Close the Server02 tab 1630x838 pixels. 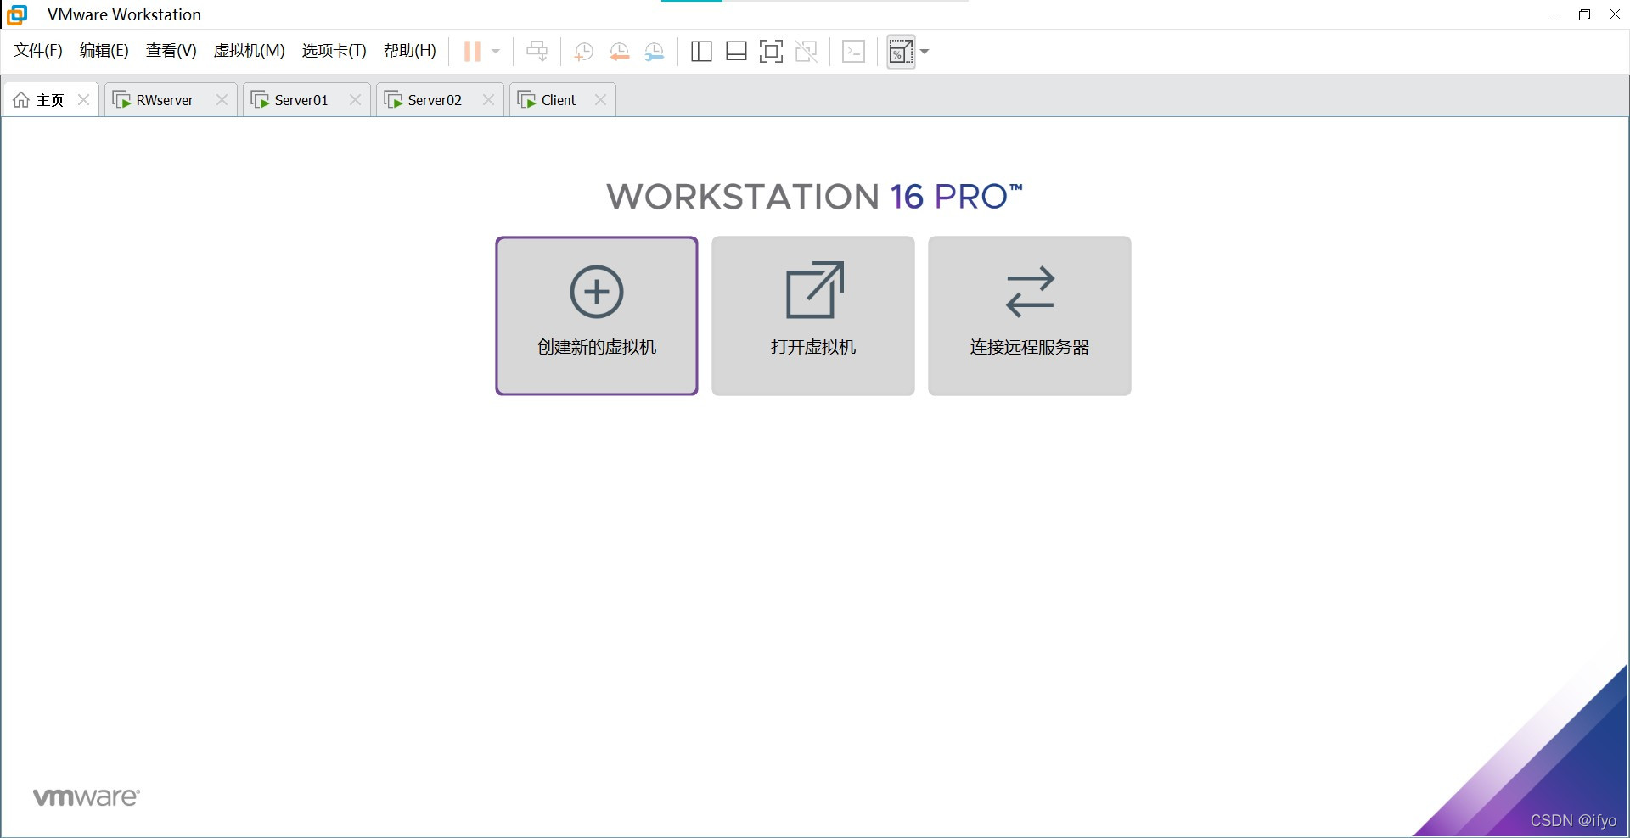tap(488, 100)
